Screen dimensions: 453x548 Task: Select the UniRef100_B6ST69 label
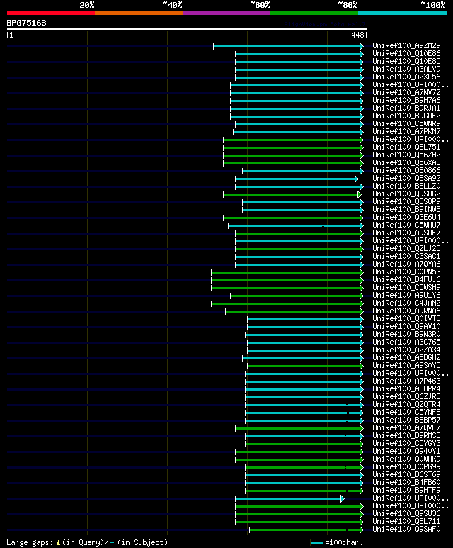pos(406,474)
